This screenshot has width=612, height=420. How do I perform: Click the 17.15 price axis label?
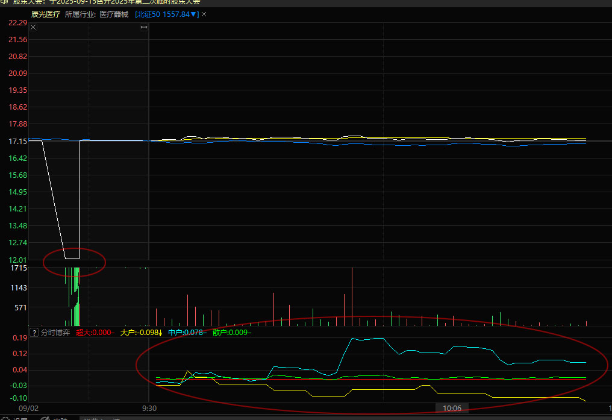[18, 141]
